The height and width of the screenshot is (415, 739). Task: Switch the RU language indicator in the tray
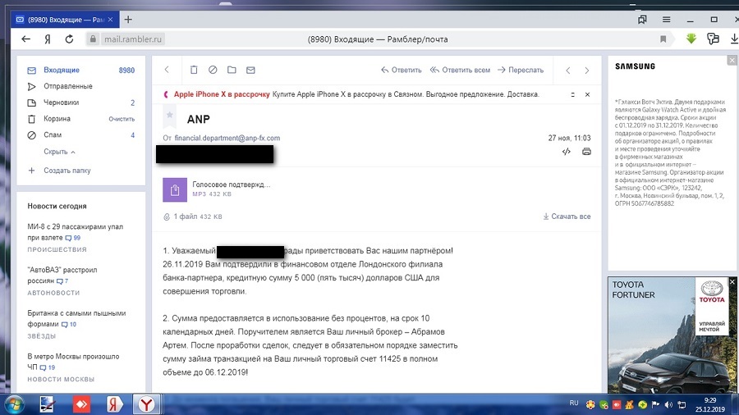(574, 404)
